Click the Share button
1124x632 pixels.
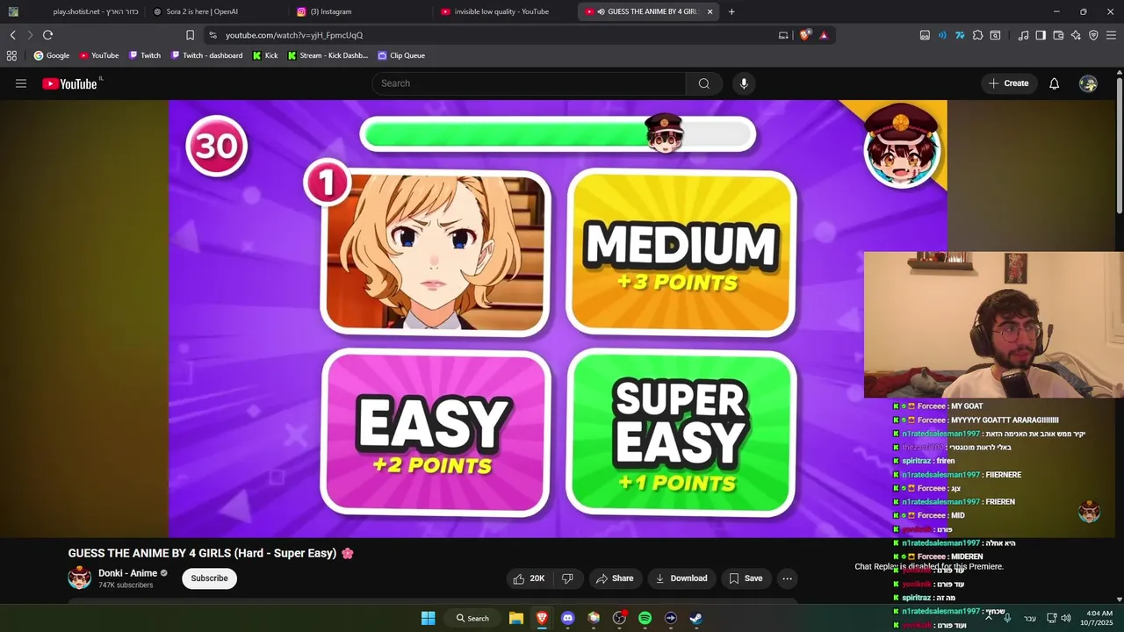click(614, 578)
